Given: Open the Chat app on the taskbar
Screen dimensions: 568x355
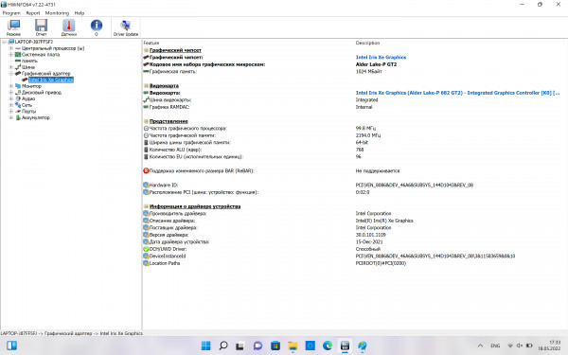Looking at the screenshot, I should coord(257,346).
